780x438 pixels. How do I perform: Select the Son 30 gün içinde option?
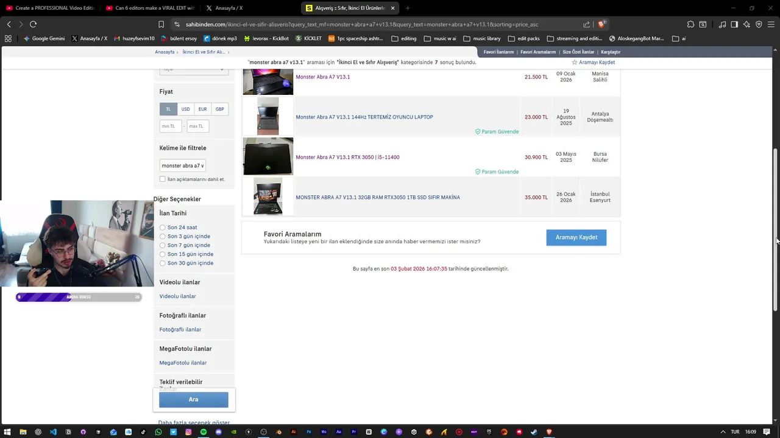pos(163,263)
